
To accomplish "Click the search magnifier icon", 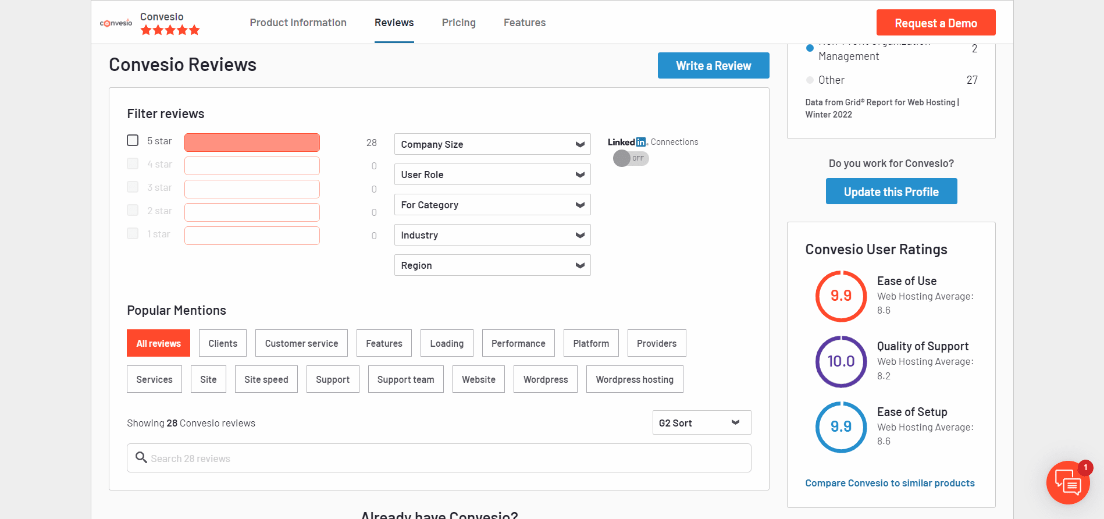I will pyautogui.click(x=141, y=457).
